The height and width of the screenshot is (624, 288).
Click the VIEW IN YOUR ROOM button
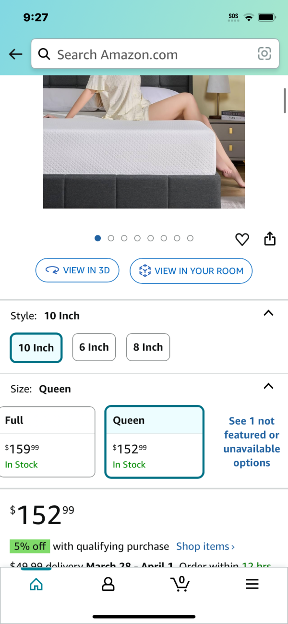tap(191, 271)
